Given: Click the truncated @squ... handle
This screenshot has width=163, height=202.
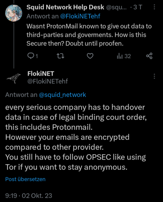Looking at the screenshot, I should click(x=116, y=7).
